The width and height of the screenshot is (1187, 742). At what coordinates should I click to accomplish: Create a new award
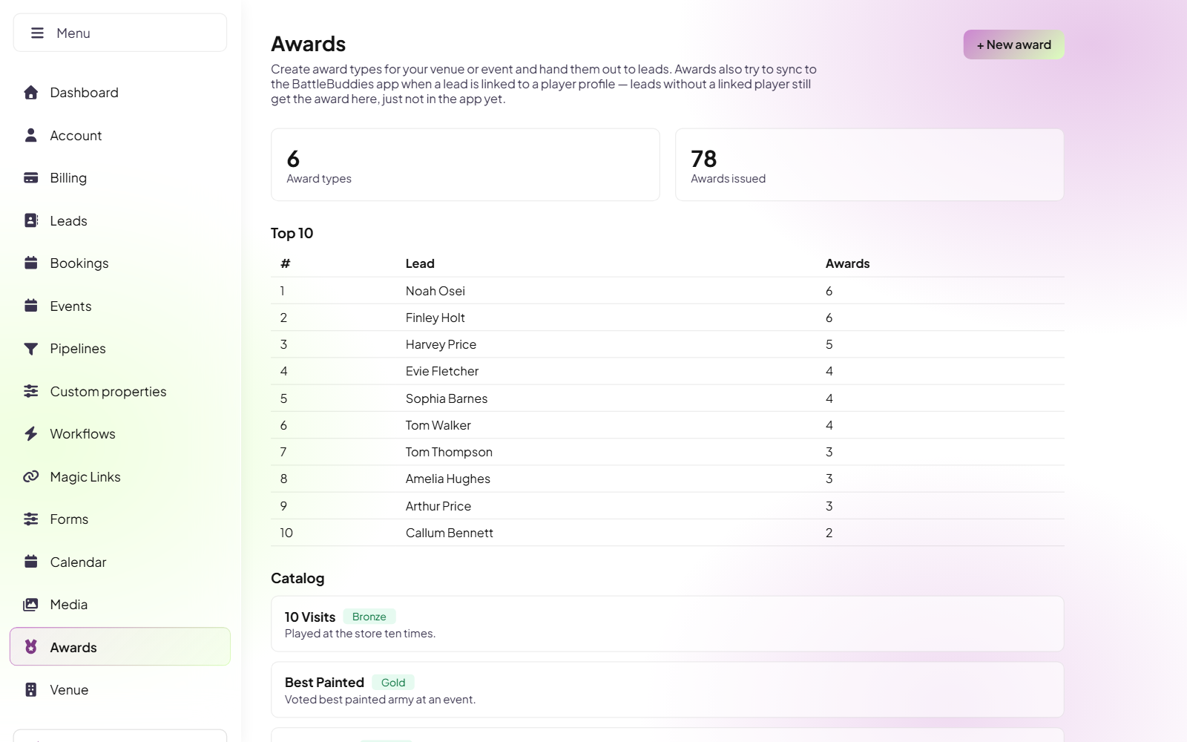(x=1013, y=45)
